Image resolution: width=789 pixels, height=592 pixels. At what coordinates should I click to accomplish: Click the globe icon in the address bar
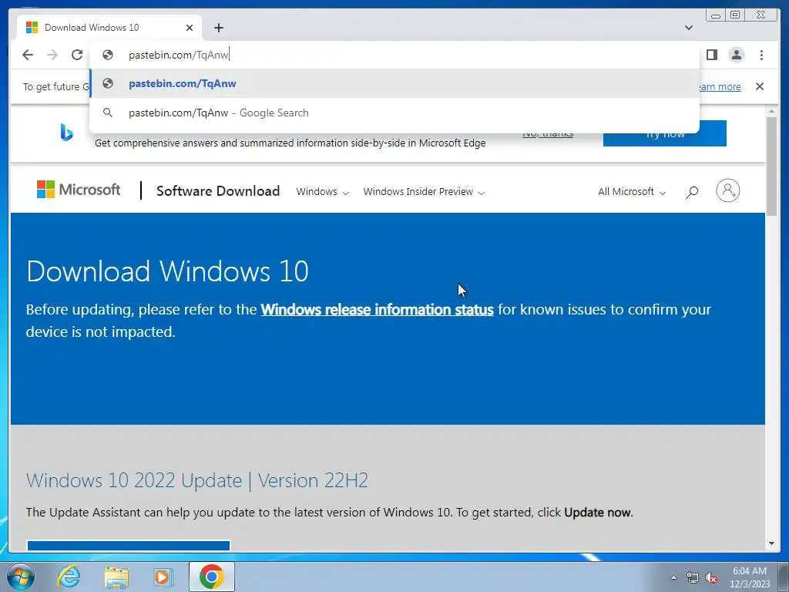tap(108, 55)
